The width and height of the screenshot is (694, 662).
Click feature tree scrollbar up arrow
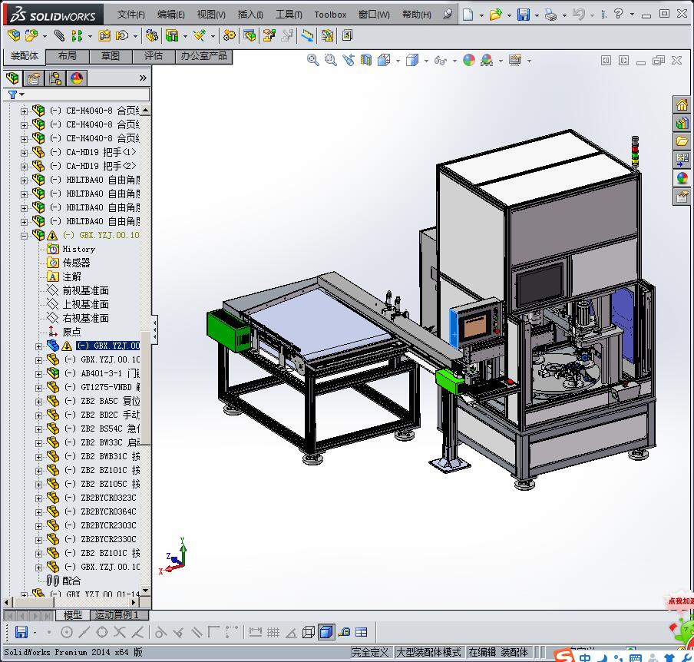point(146,111)
